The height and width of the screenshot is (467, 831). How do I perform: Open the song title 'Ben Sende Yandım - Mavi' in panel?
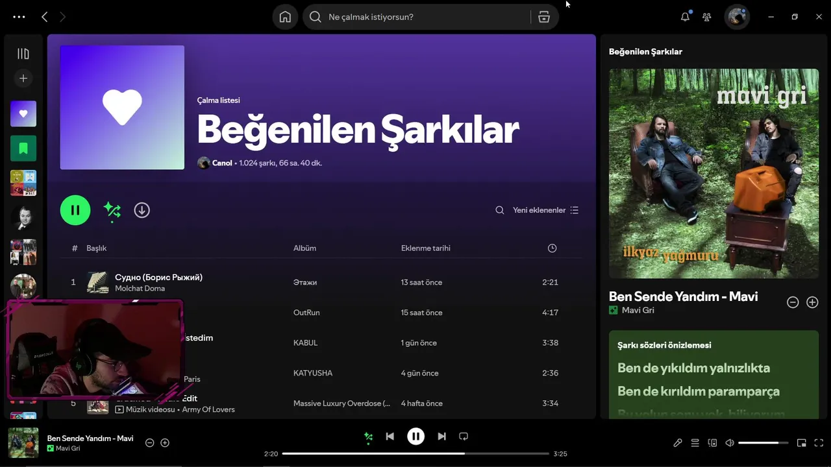(683, 296)
